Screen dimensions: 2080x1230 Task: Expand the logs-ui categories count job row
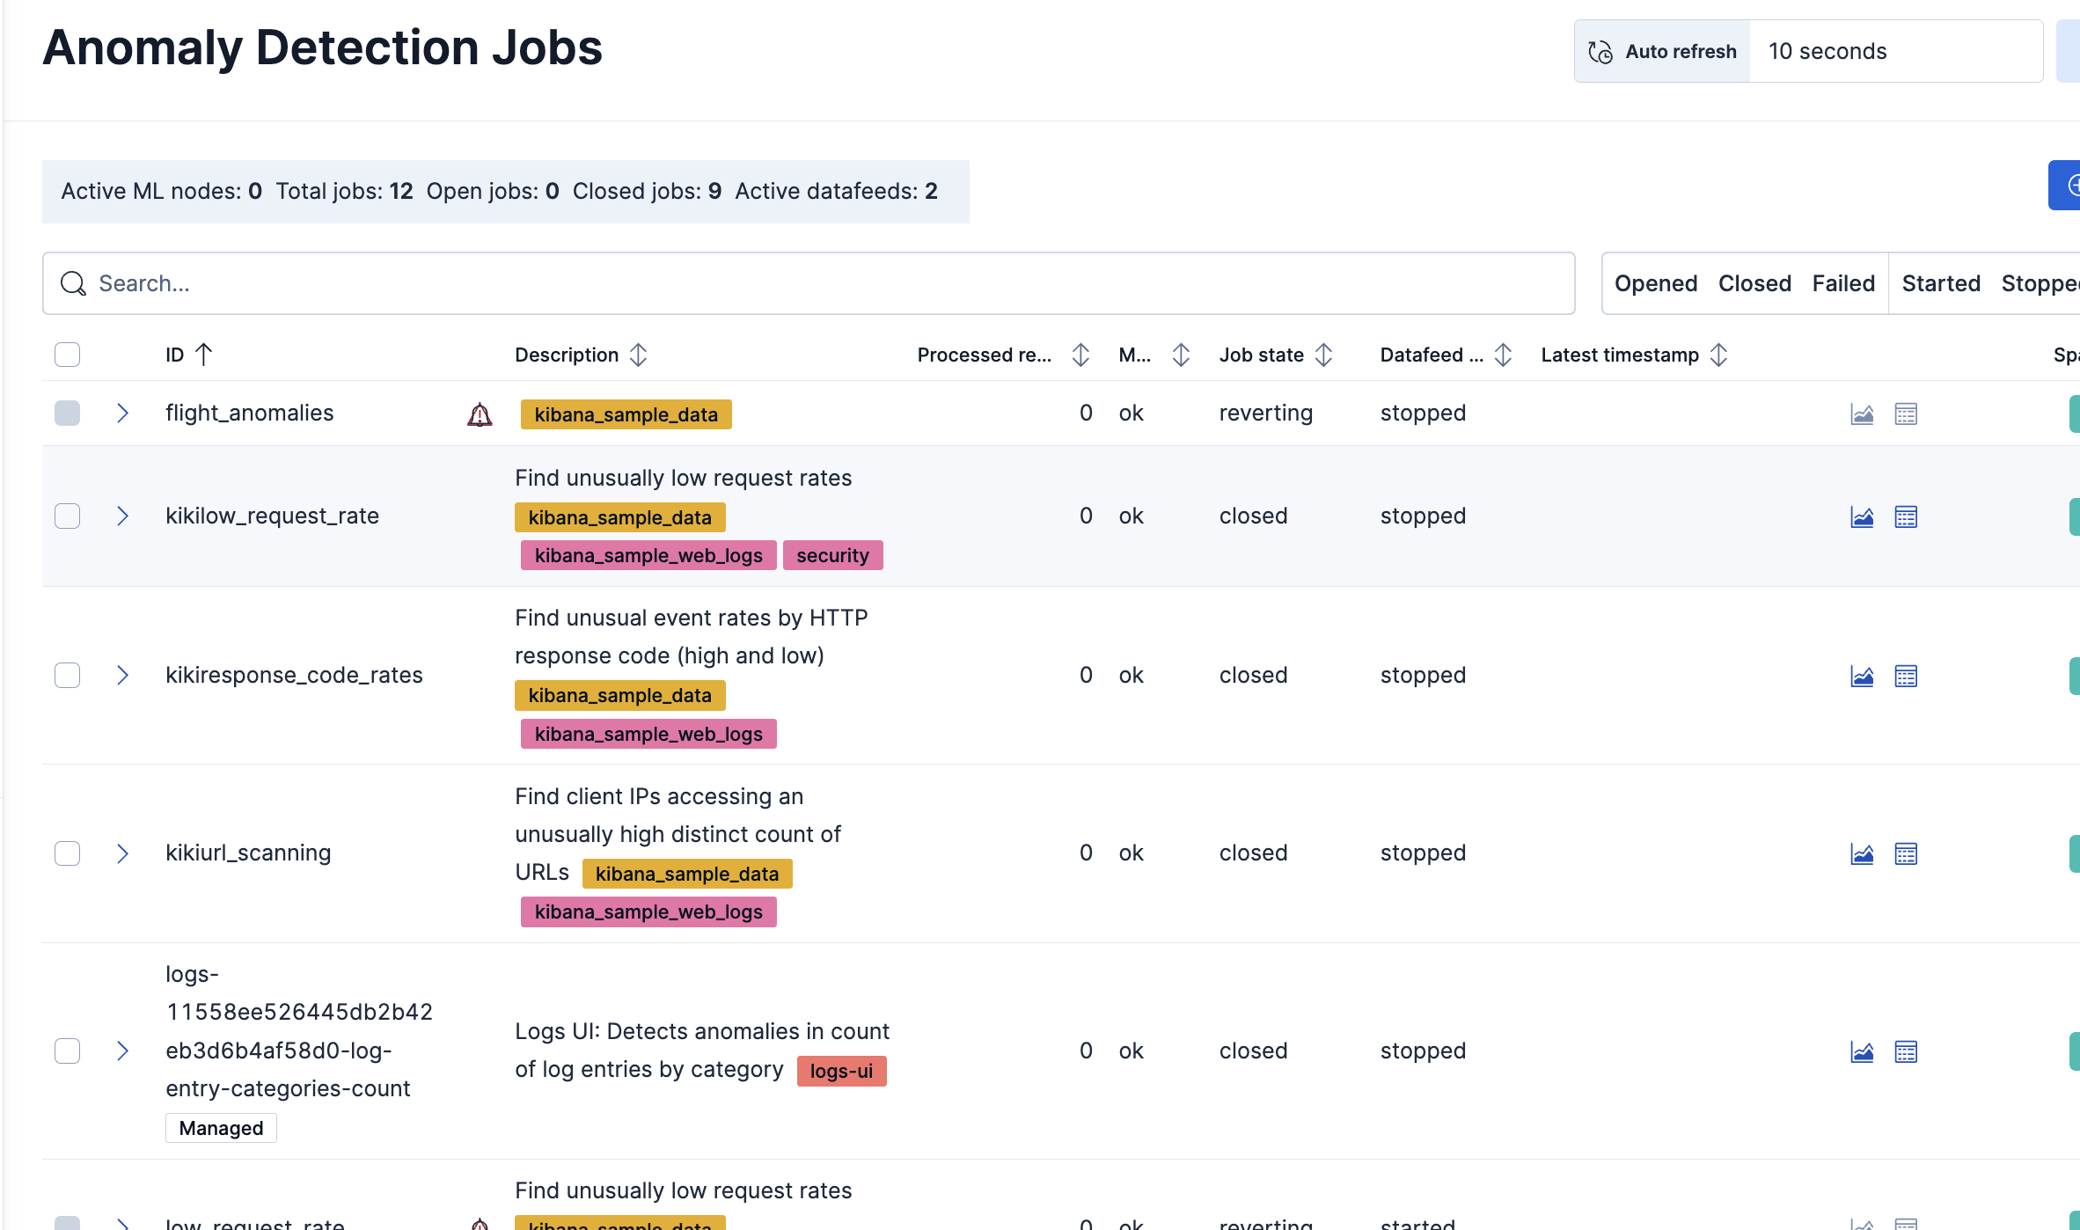click(123, 1051)
